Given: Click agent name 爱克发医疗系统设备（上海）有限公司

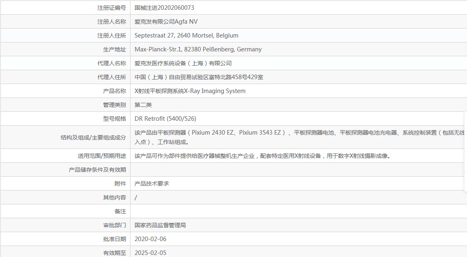Looking at the screenshot, I should pos(183,63).
